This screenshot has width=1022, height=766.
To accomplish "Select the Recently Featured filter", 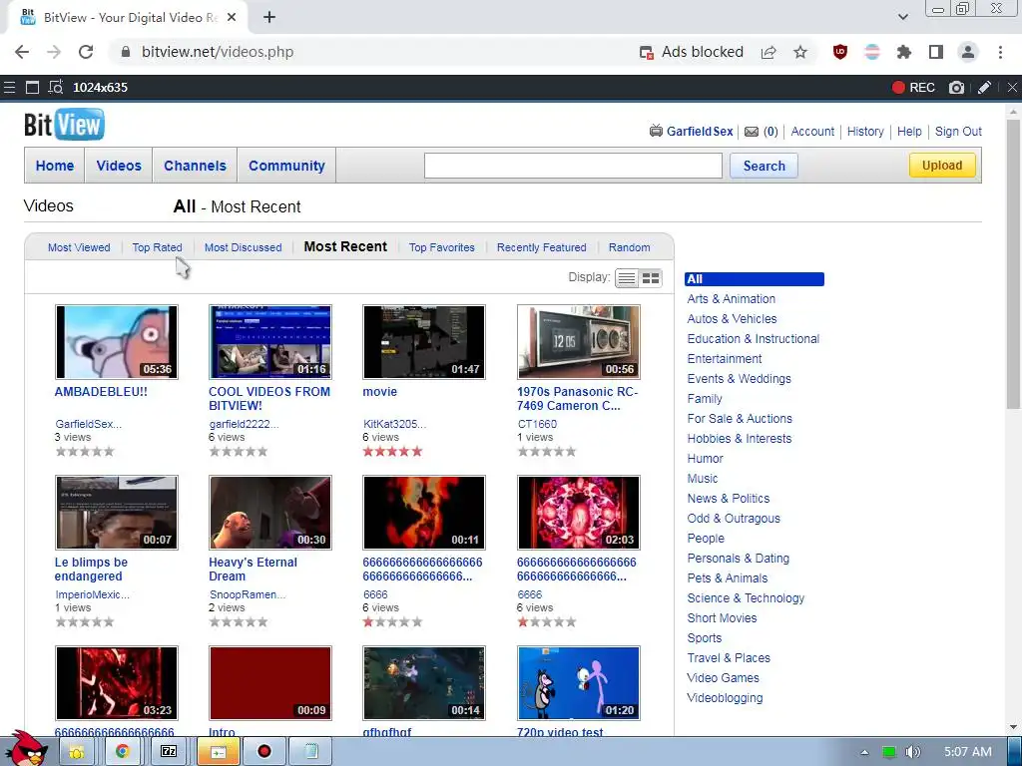I will point(542,247).
